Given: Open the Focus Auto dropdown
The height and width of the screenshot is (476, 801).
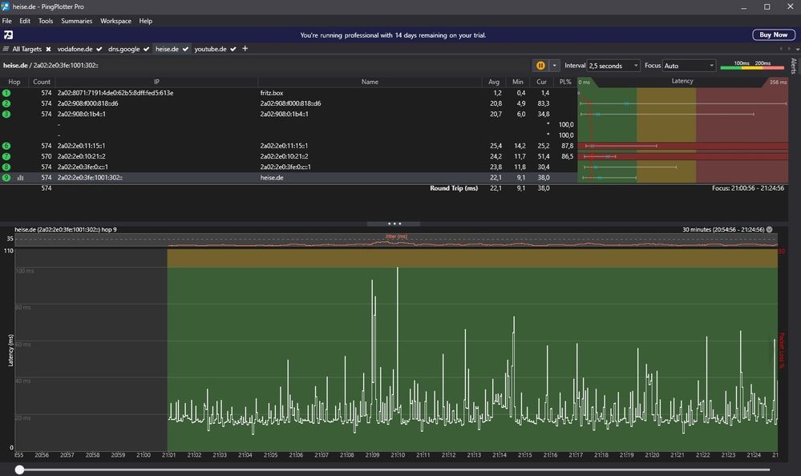Looking at the screenshot, I should [689, 66].
